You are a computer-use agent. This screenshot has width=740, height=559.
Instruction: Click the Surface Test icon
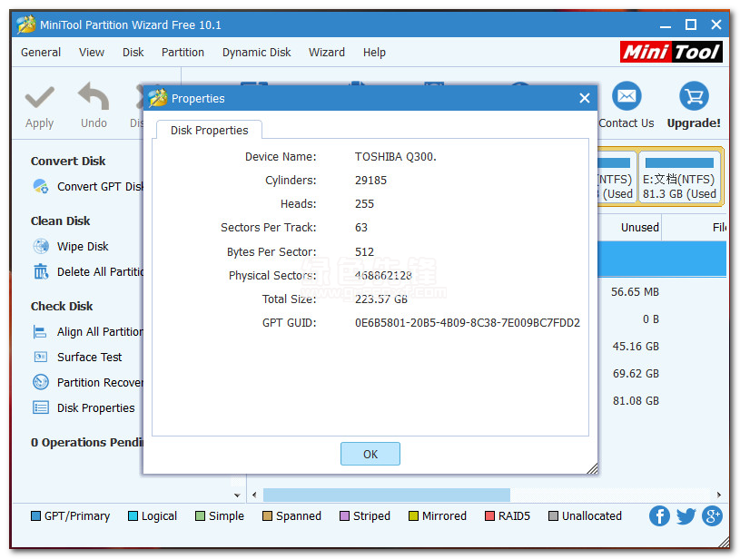pyautogui.click(x=41, y=358)
